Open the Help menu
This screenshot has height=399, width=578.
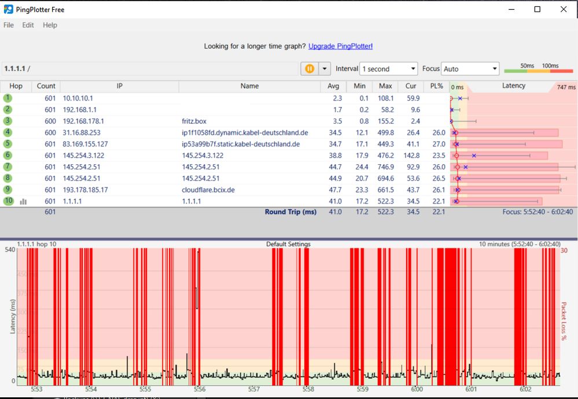point(50,25)
